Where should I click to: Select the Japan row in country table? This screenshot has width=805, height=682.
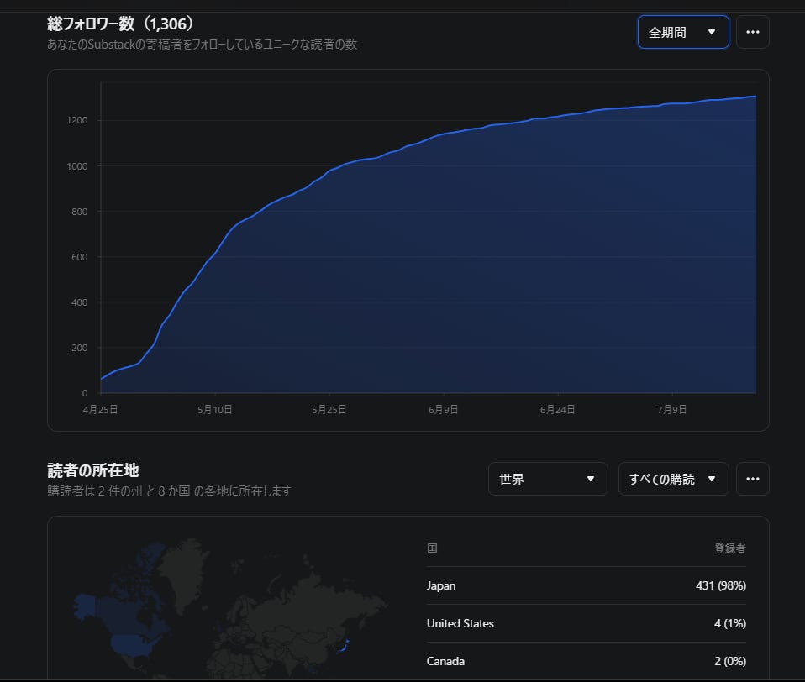tap(587, 585)
